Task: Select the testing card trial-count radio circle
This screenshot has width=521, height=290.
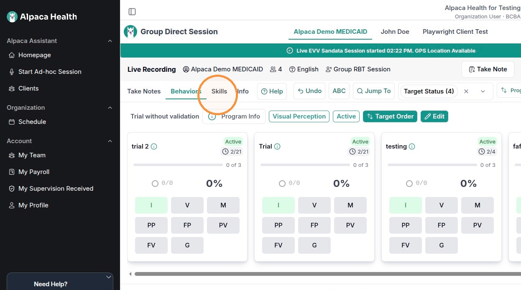Action: pyautogui.click(x=409, y=184)
